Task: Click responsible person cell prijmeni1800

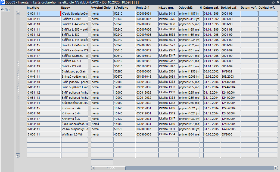Action: 189,129
